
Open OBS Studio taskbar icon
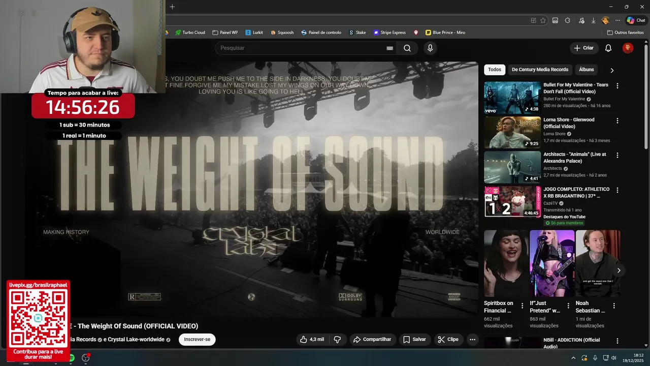point(86,358)
